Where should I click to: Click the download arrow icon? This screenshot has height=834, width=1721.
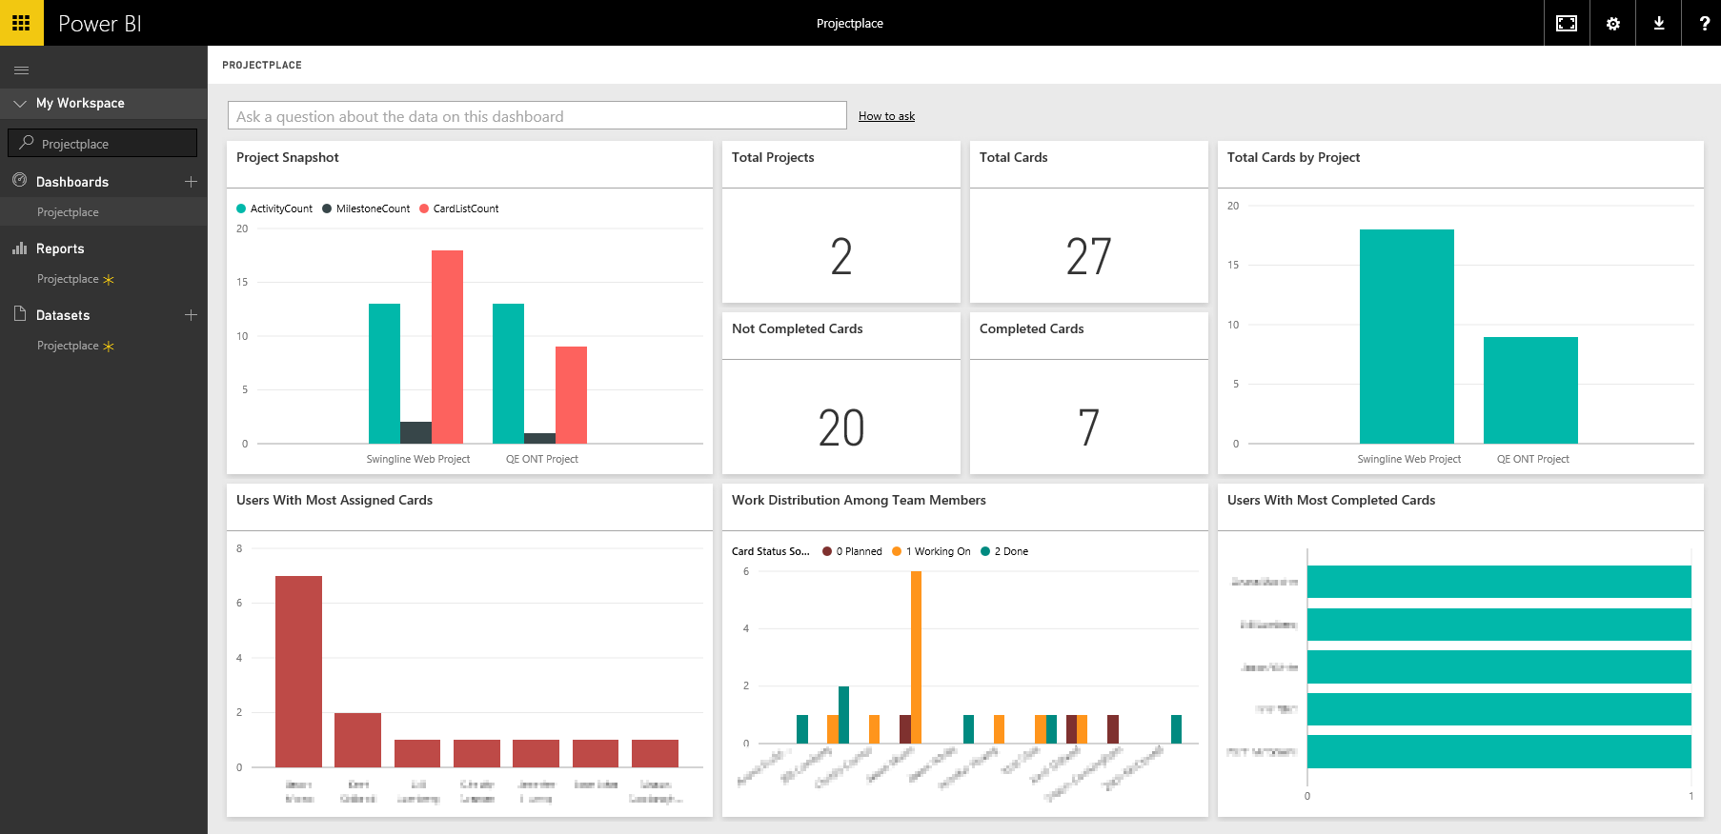1659,23
